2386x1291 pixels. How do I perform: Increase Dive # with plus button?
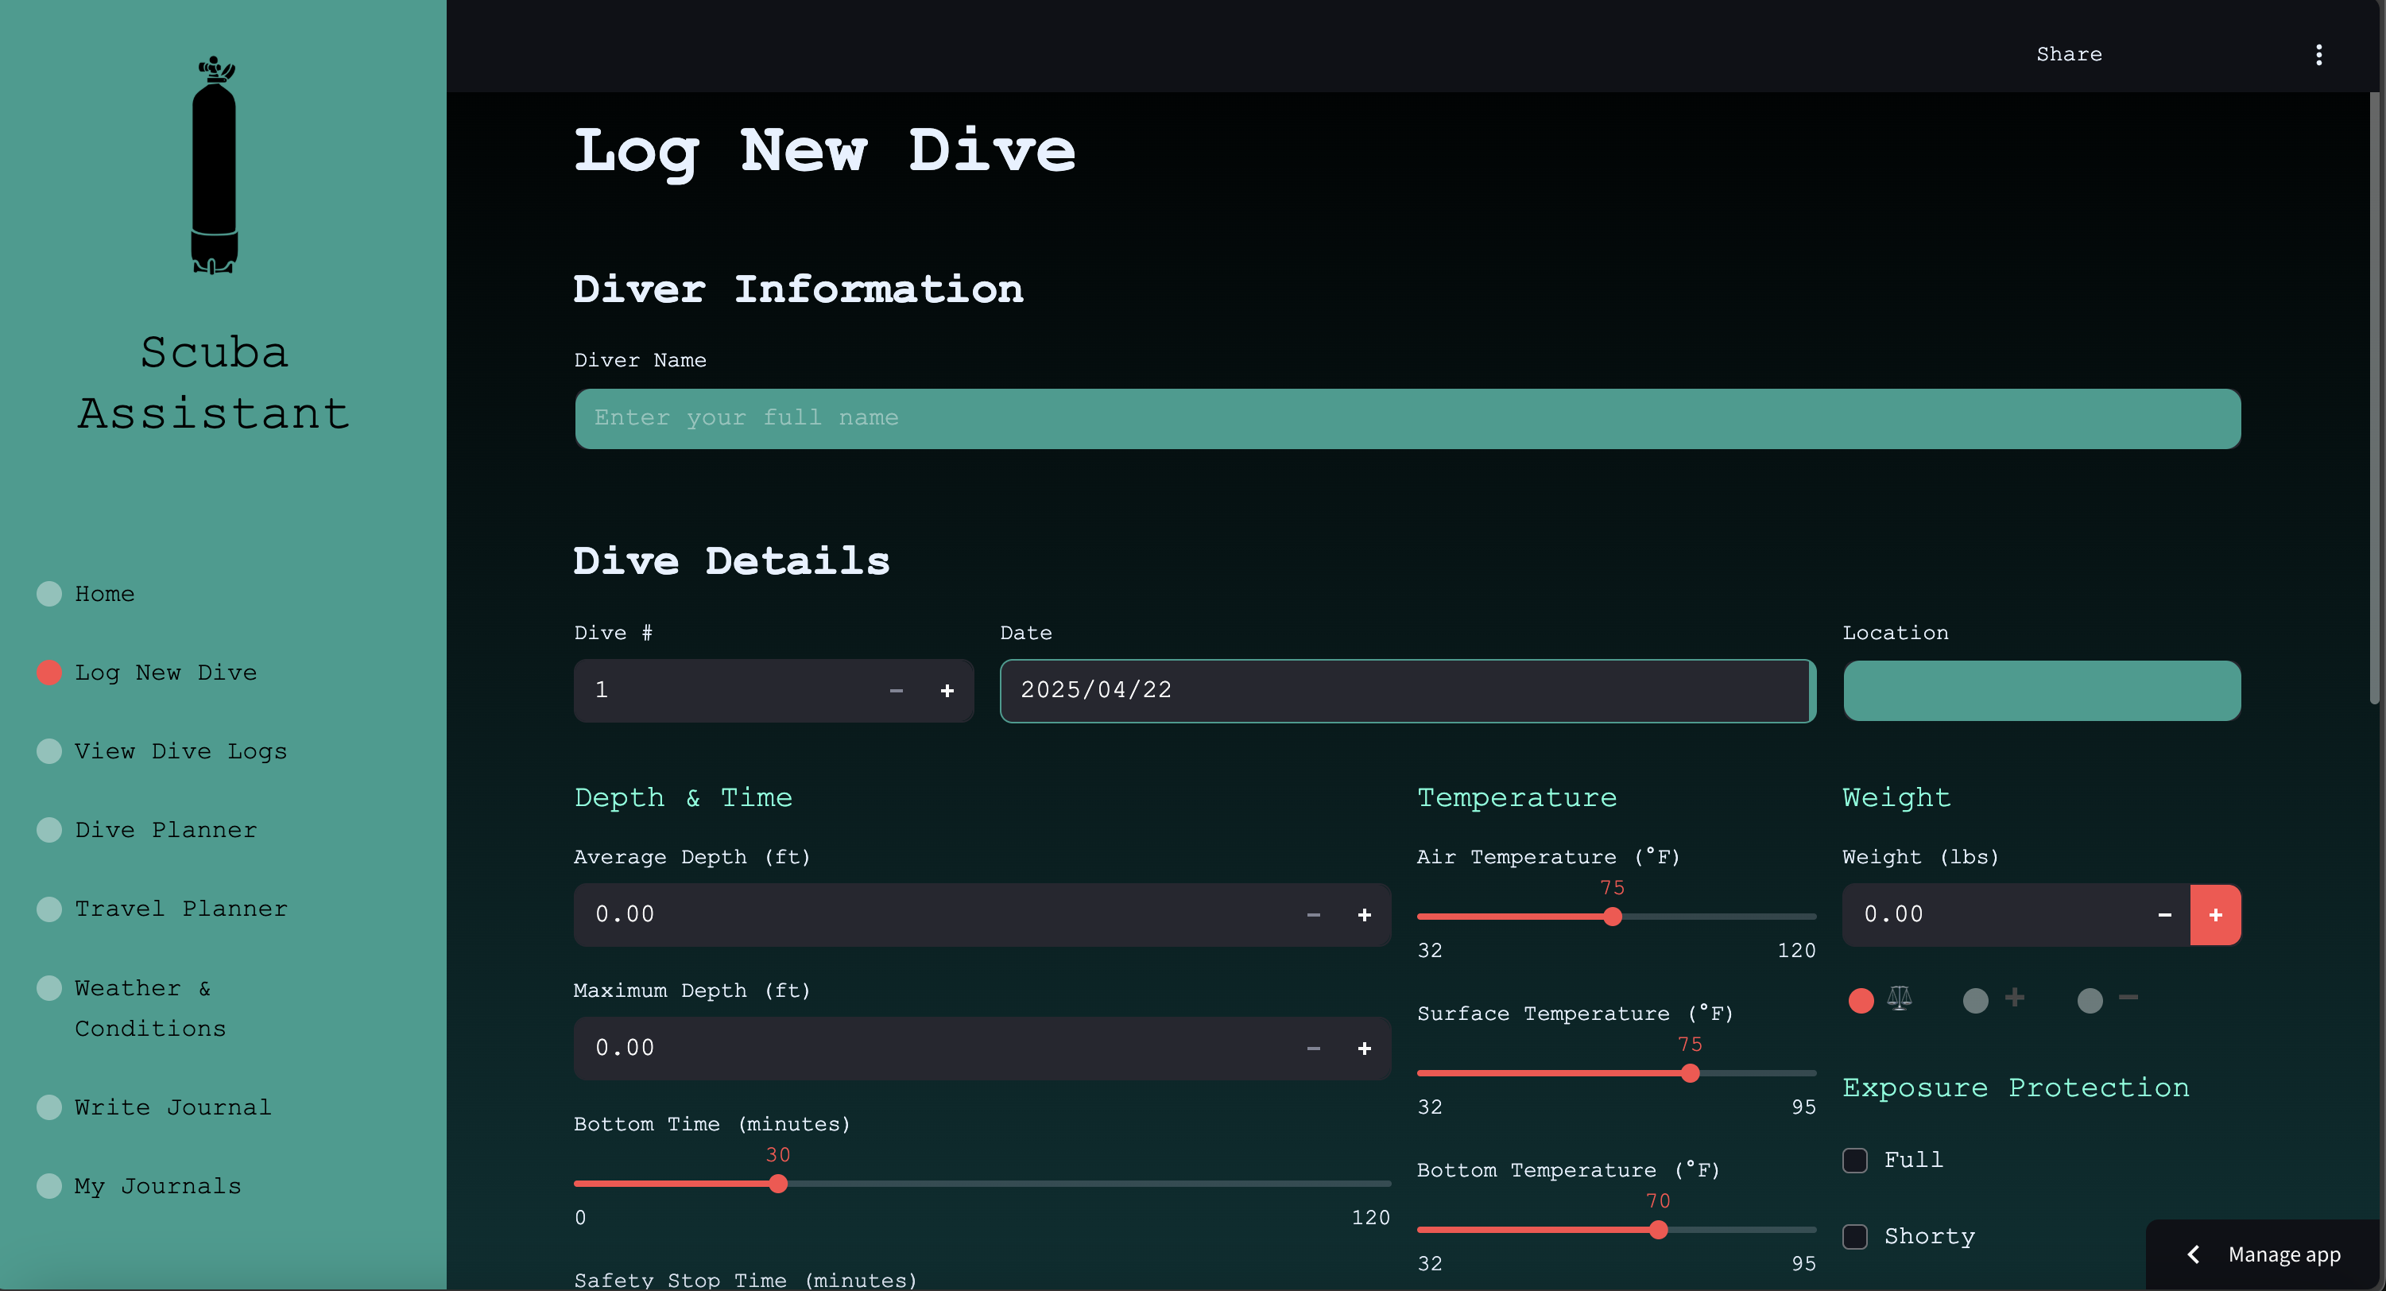[947, 691]
